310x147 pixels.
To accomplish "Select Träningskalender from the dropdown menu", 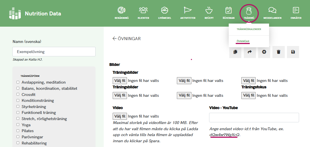I will coord(249,29).
